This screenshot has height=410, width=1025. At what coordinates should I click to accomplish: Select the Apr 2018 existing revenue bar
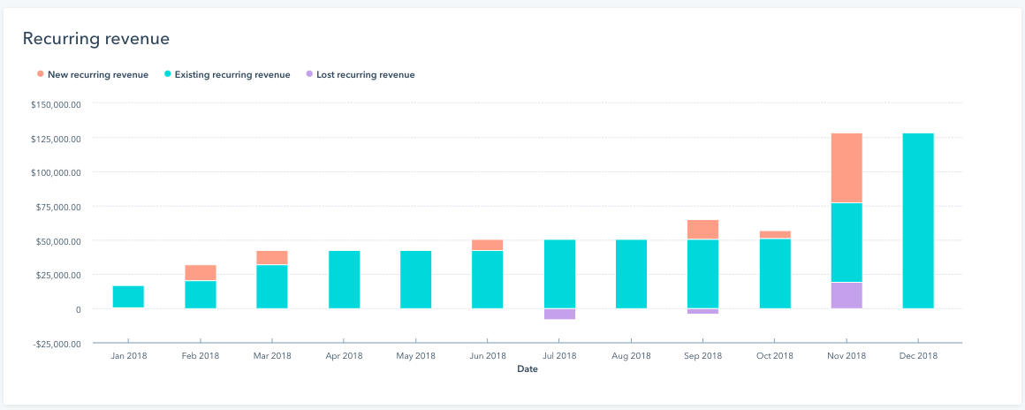pyautogui.click(x=344, y=279)
